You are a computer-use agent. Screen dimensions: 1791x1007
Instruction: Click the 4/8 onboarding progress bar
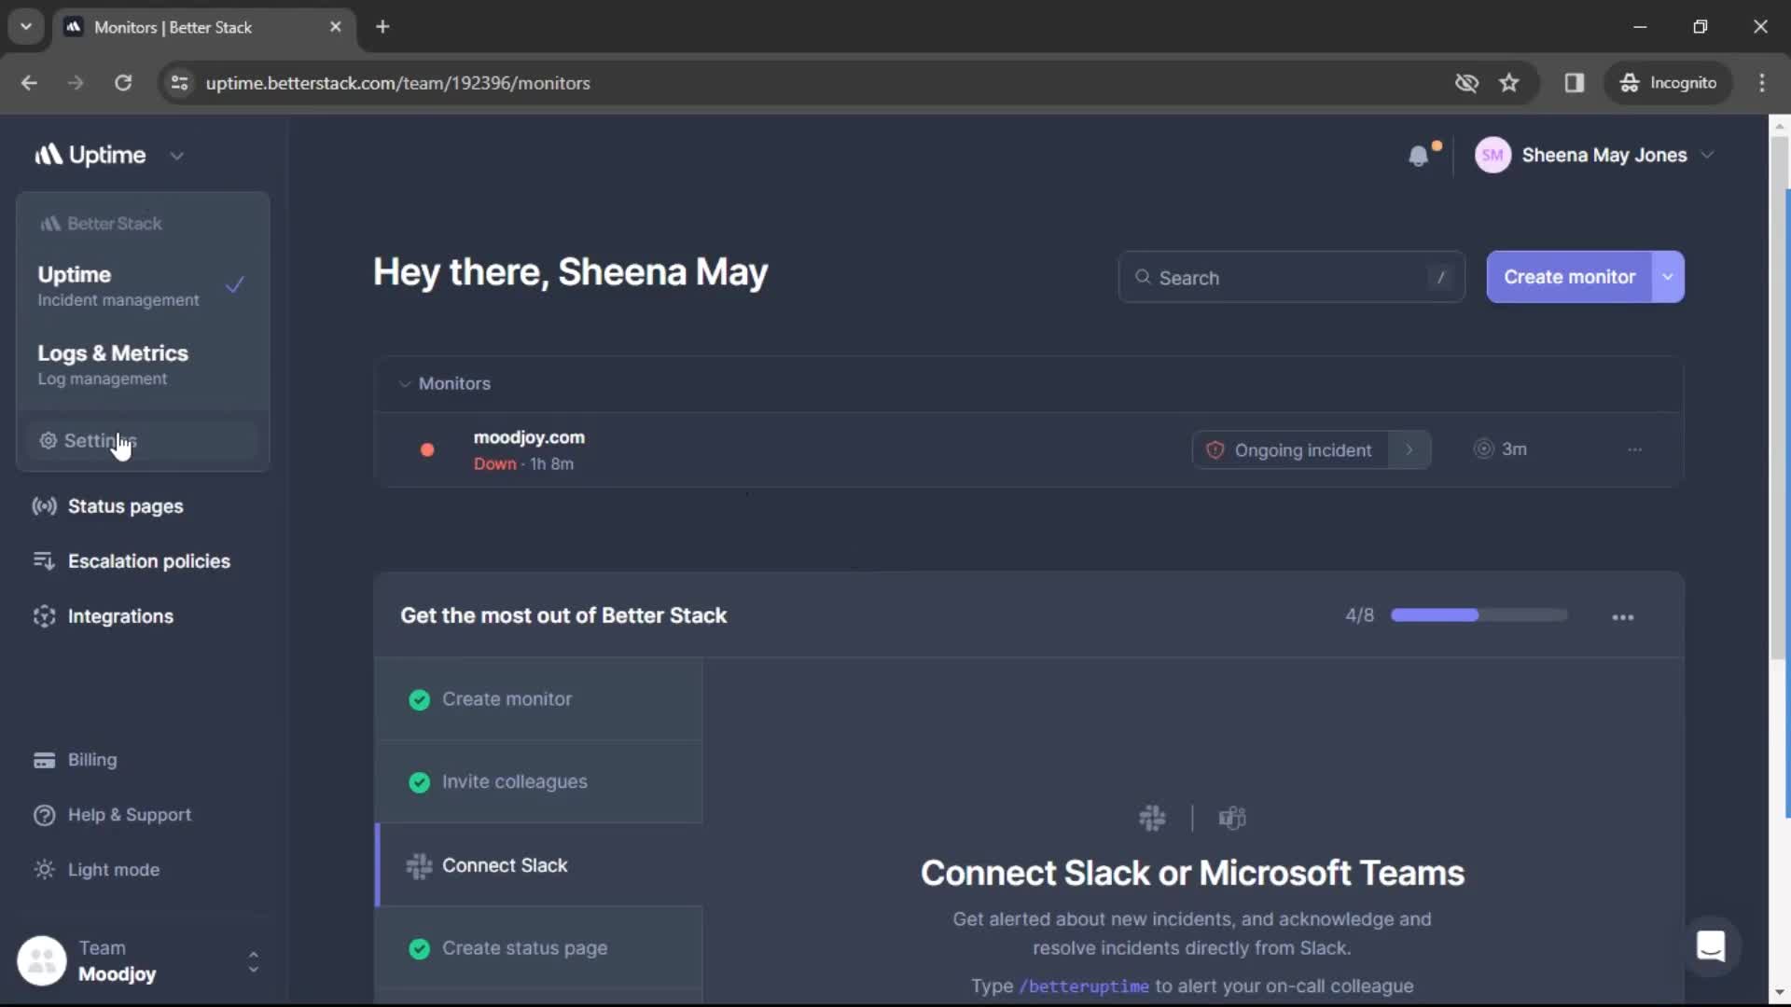[x=1479, y=615]
